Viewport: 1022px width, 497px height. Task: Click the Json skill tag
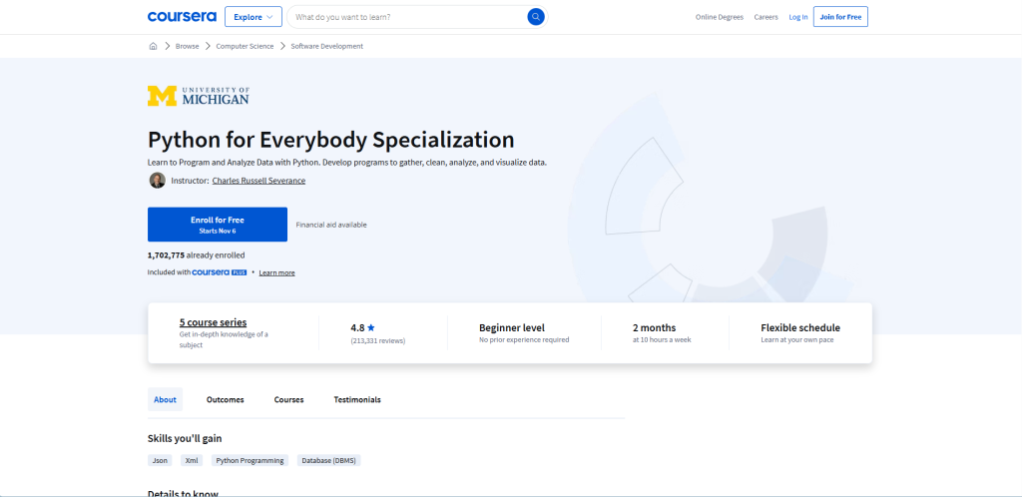[x=160, y=460]
